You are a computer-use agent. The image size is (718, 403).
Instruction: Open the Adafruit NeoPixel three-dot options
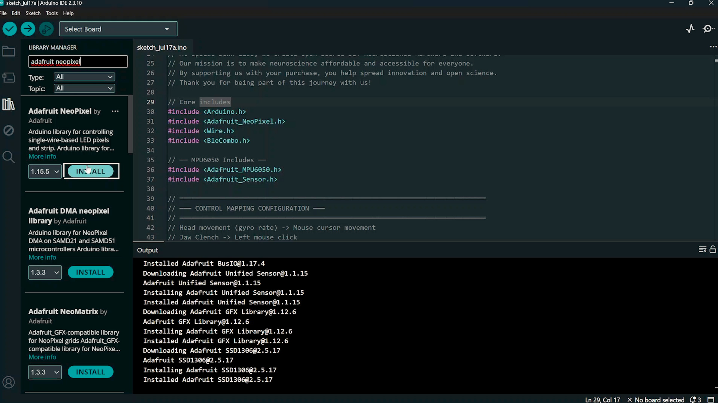[x=115, y=111]
